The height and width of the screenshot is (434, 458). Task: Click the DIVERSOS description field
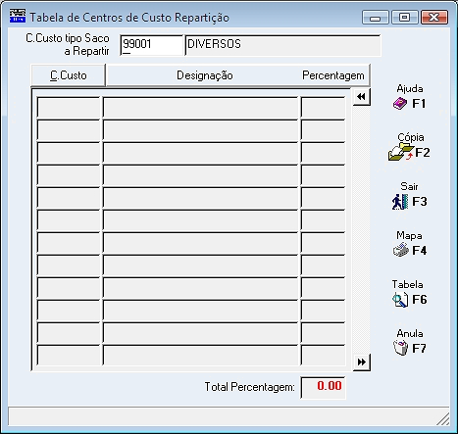click(282, 45)
